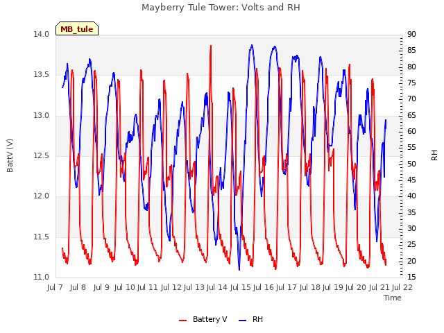Click the 14.0 left axis value

point(41,34)
